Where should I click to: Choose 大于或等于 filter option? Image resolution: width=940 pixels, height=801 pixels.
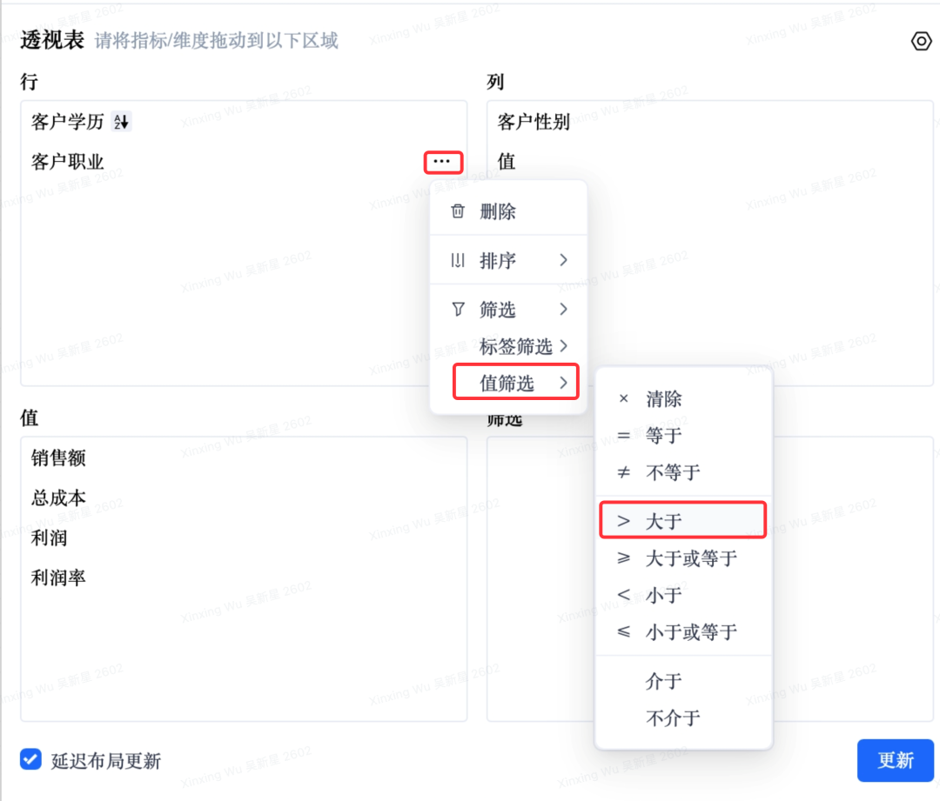point(690,558)
